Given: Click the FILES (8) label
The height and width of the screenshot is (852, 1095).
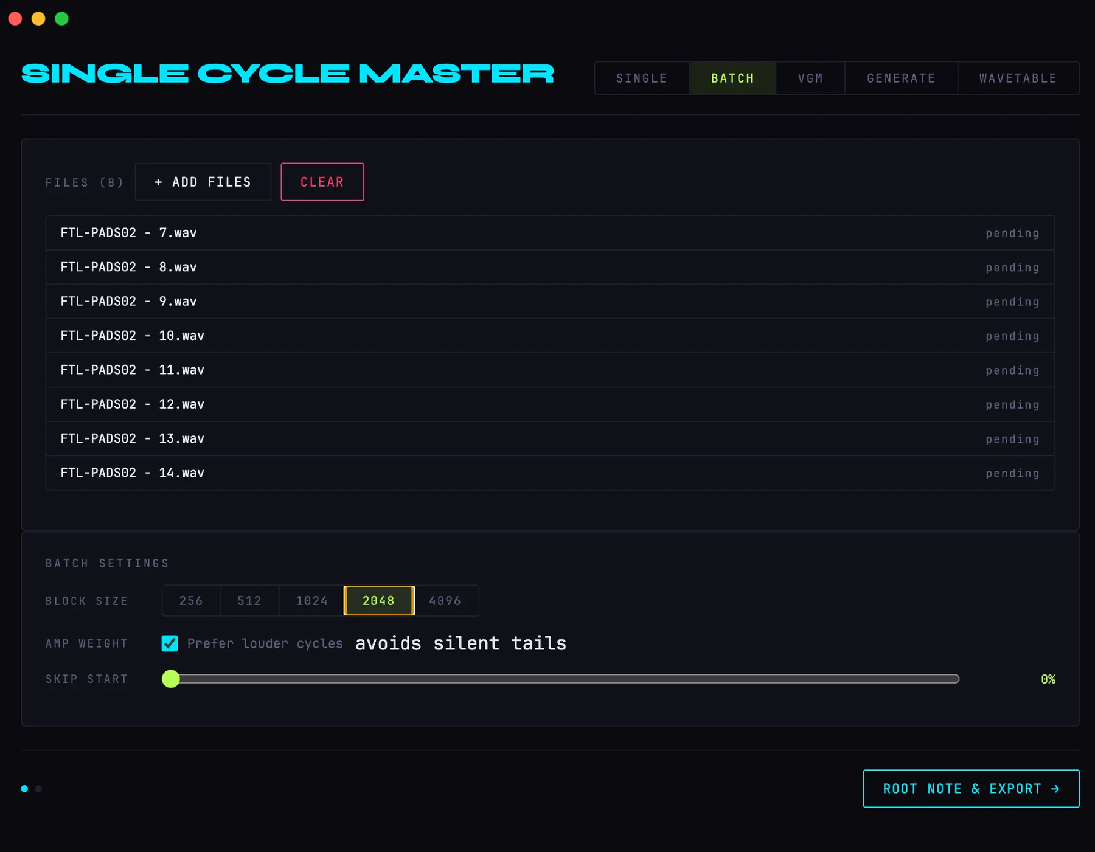Looking at the screenshot, I should tap(85, 182).
